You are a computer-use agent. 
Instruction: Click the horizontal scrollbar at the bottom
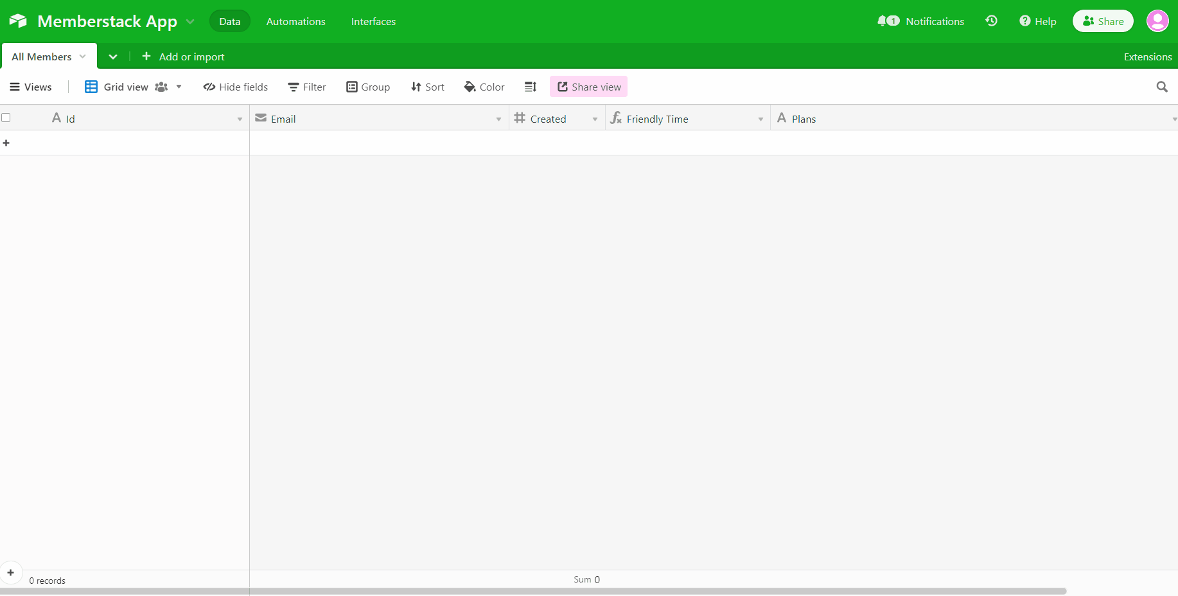533,591
